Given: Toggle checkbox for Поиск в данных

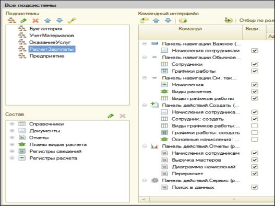Looking at the screenshot, I should click(255, 187).
